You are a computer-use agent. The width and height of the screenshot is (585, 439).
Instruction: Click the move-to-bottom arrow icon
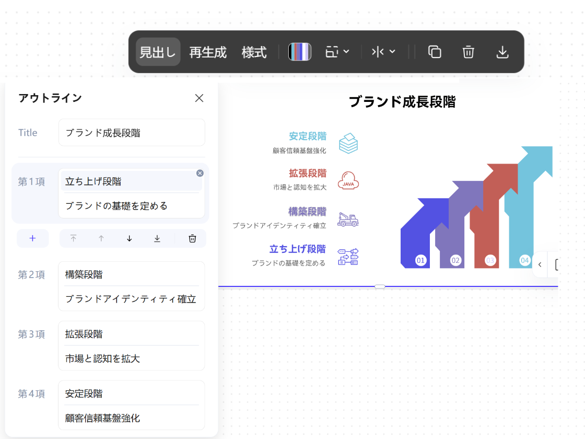coord(156,238)
